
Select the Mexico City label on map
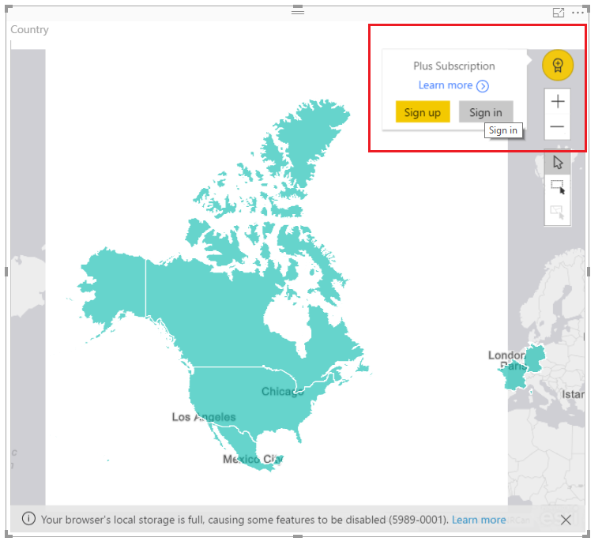pyautogui.click(x=253, y=459)
